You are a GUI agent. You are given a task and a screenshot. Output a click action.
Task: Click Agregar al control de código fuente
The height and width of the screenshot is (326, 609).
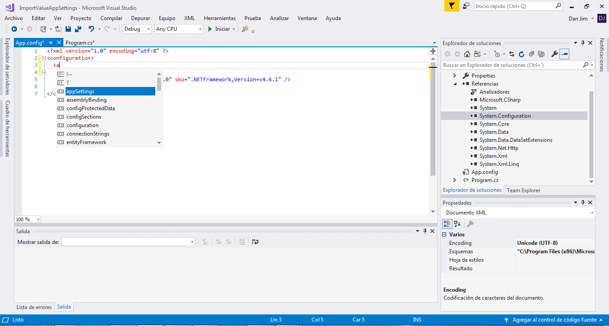point(554,320)
